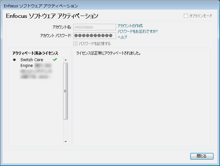
Task: Click the green checkmark next to Switch Core
Action: (55, 60)
